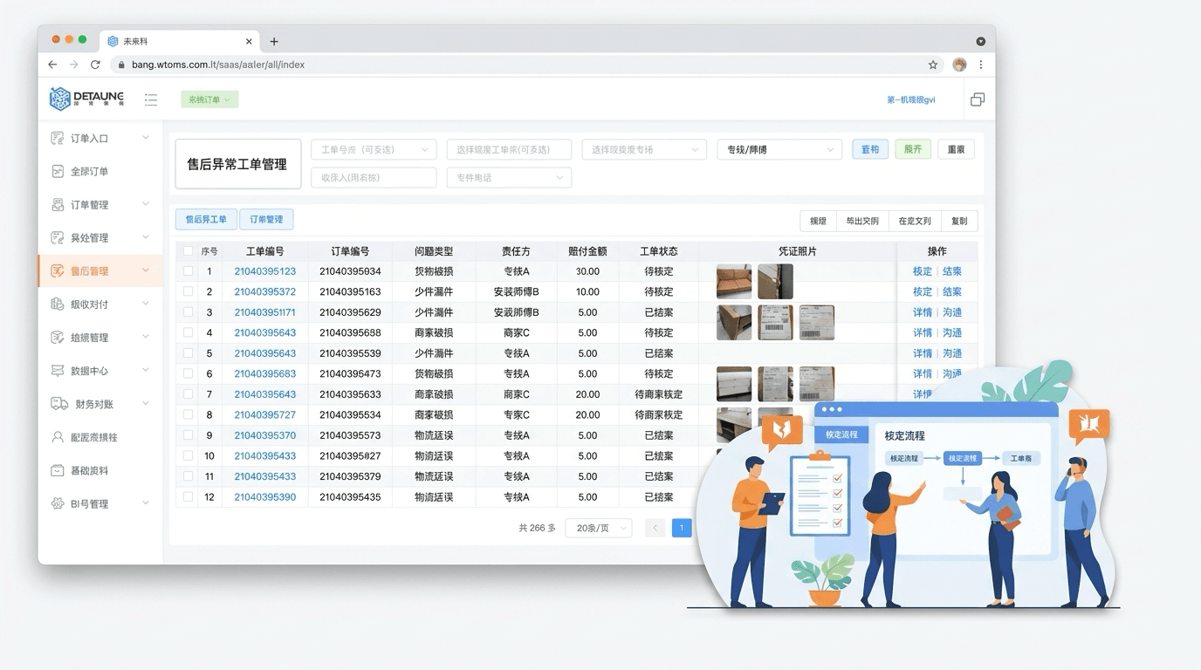Open the browser three-dot menu
Image resolution: width=1201 pixels, height=670 pixels.
pos(981,65)
